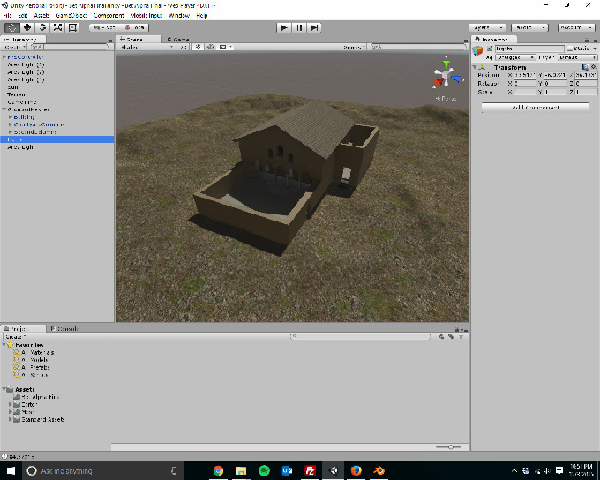Pause the game playback
Screen dimensions: 600x480
[x=299, y=27]
